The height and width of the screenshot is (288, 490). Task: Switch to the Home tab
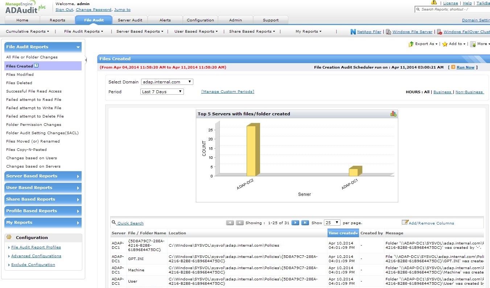(22, 20)
